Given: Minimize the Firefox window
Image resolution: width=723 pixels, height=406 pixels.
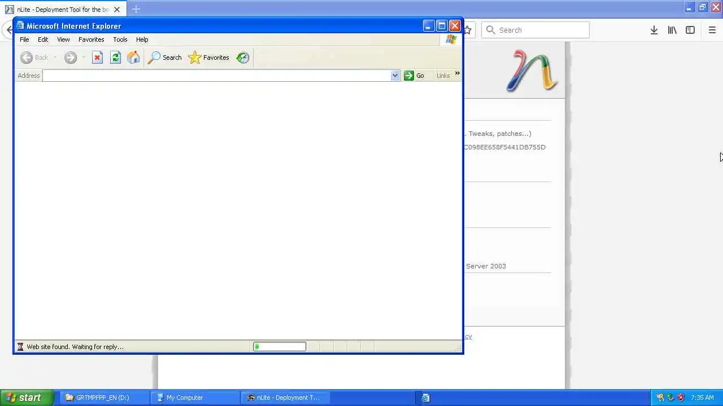Looking at the screenshot, I should 689,7.
